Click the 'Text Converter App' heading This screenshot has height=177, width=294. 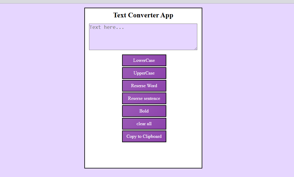pos(143,15)
